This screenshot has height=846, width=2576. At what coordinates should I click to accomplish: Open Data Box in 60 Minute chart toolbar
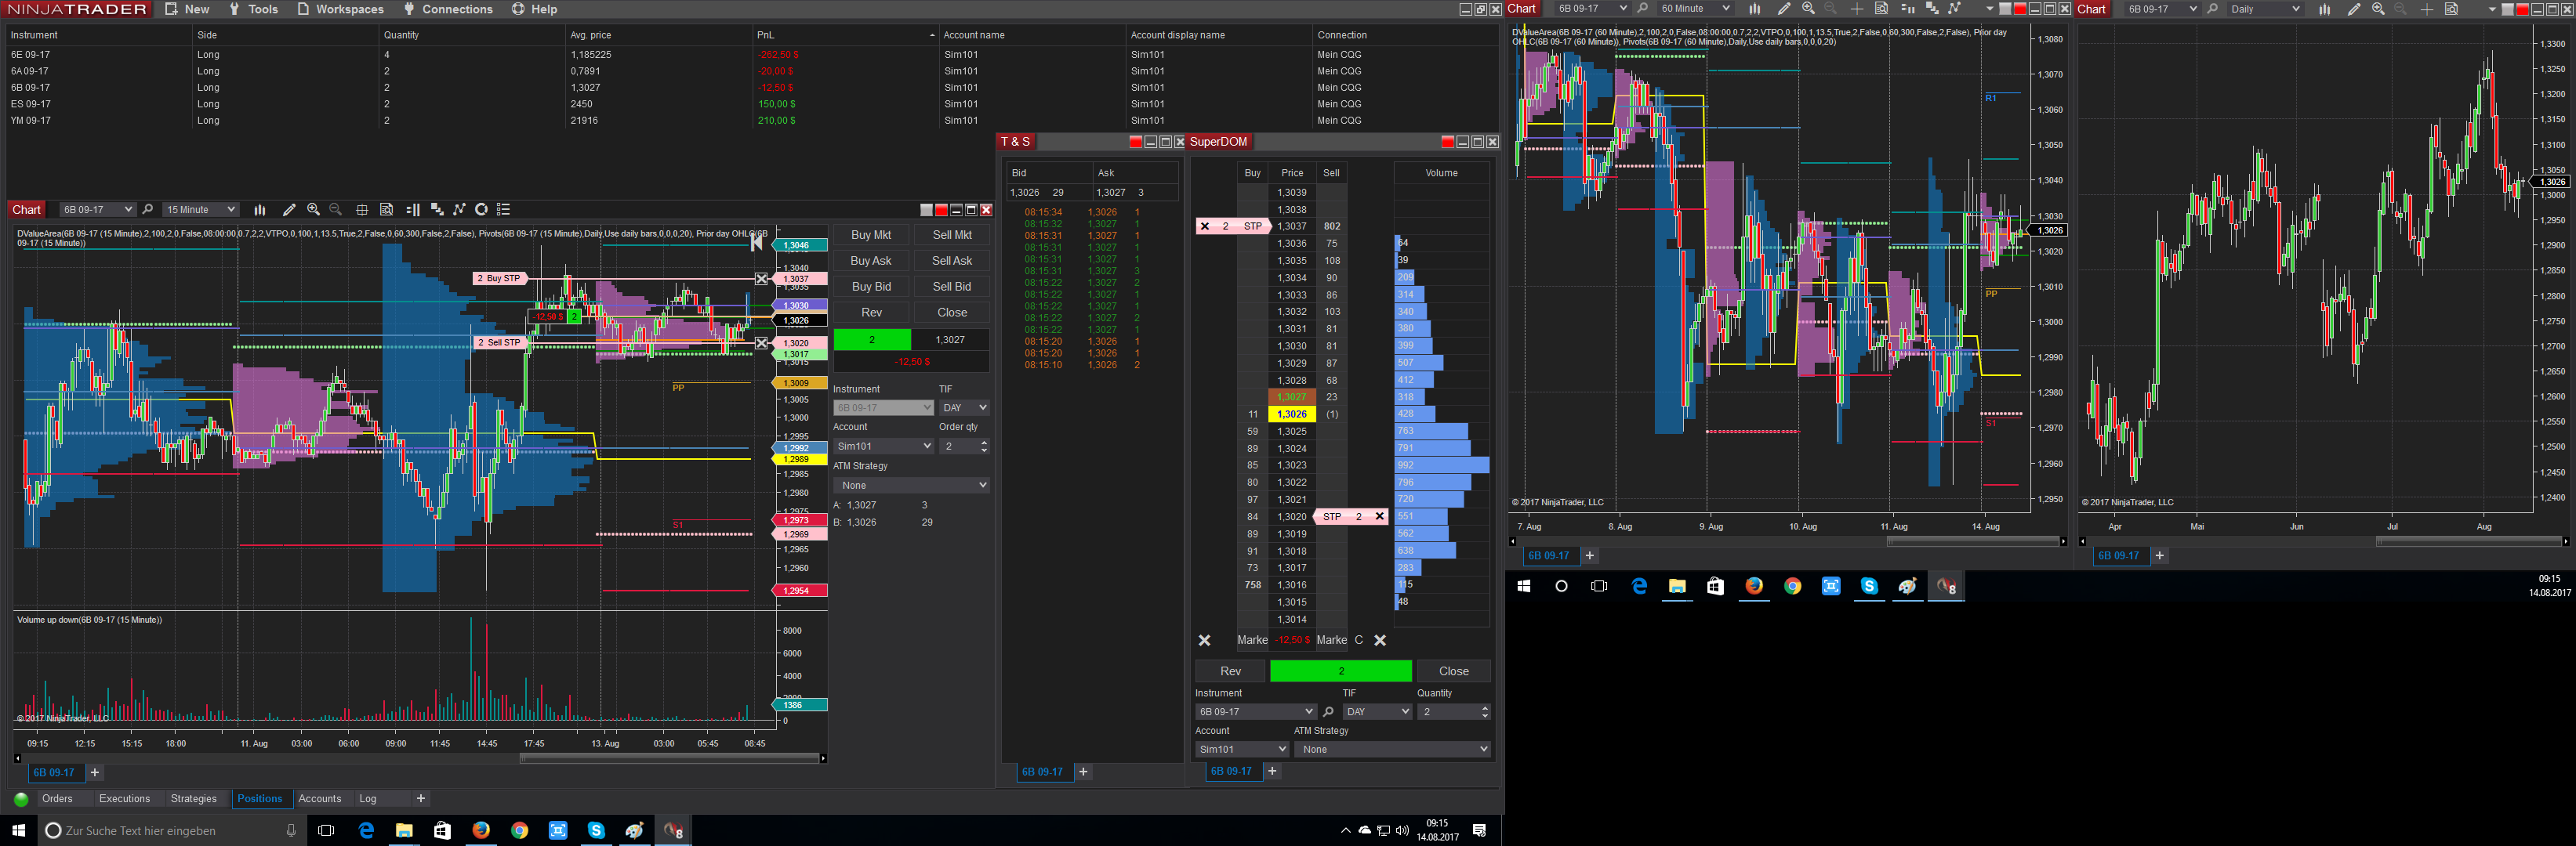coord(1881,9)
